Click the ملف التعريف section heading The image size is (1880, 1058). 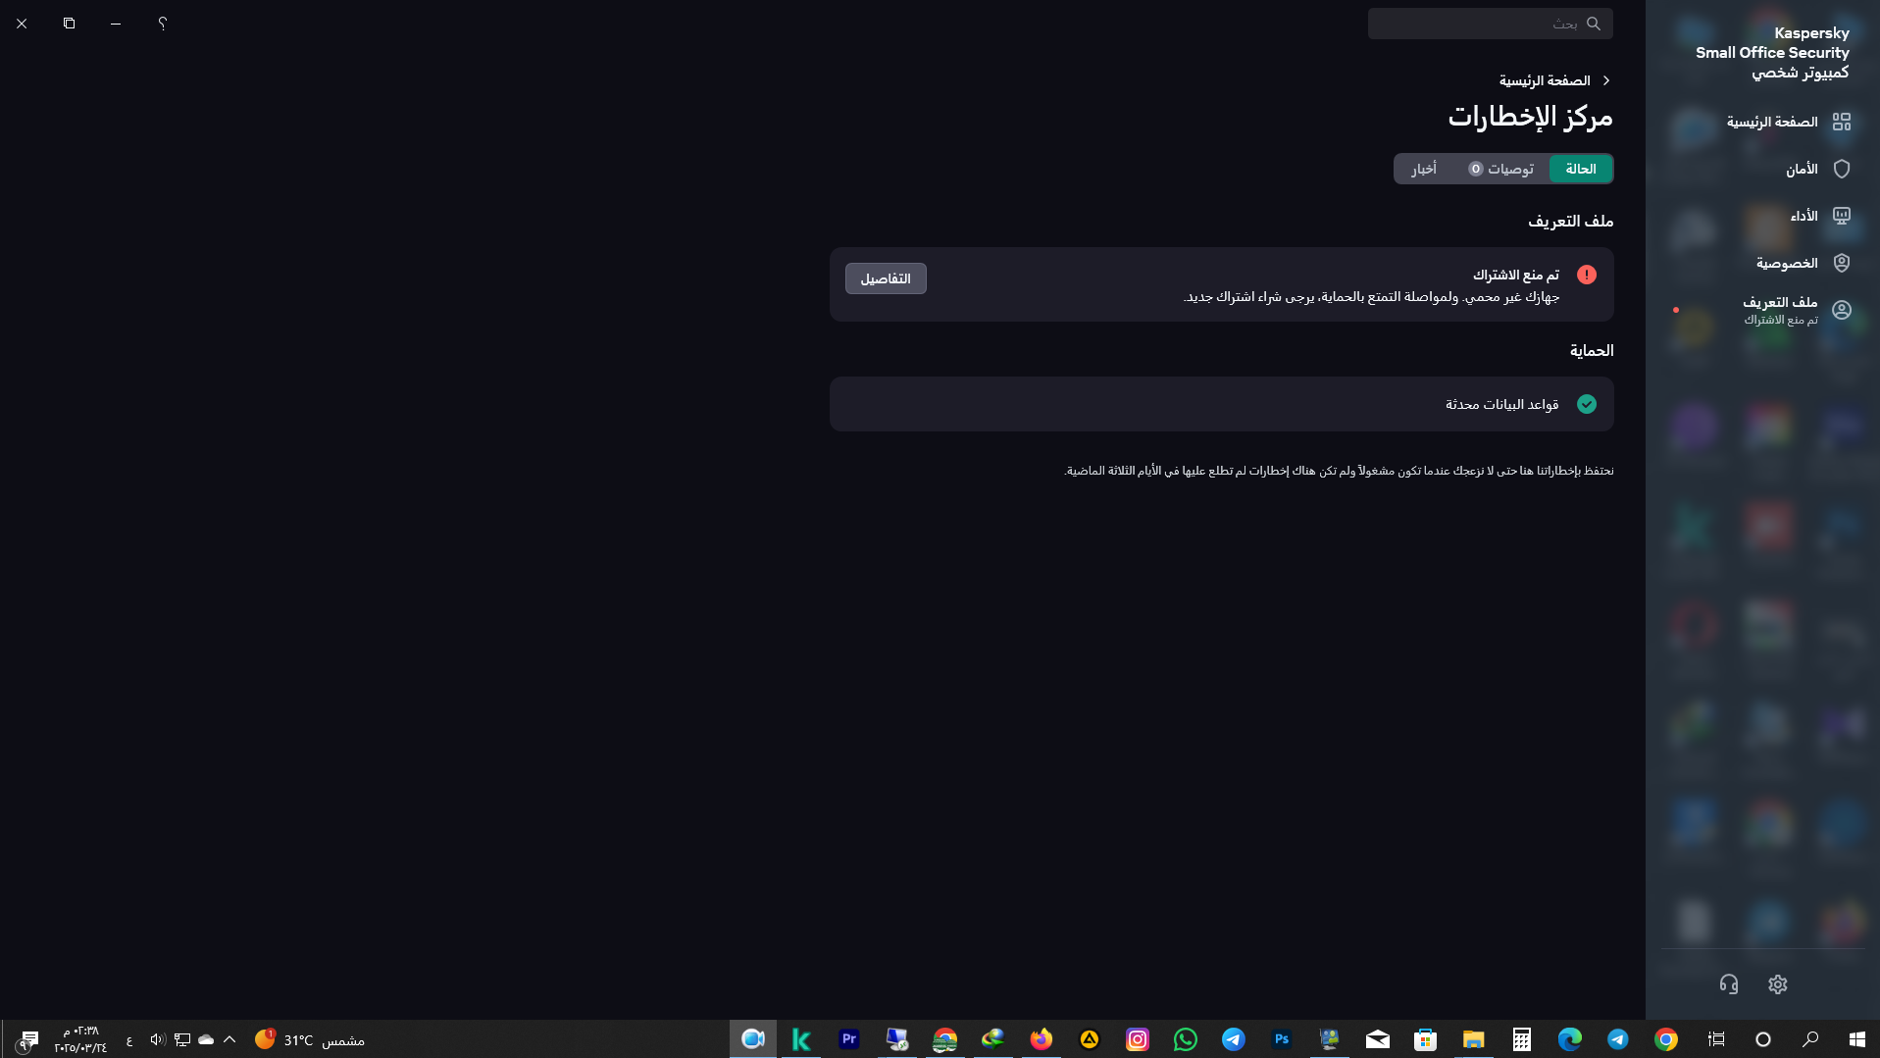(x=1571, y=221)
